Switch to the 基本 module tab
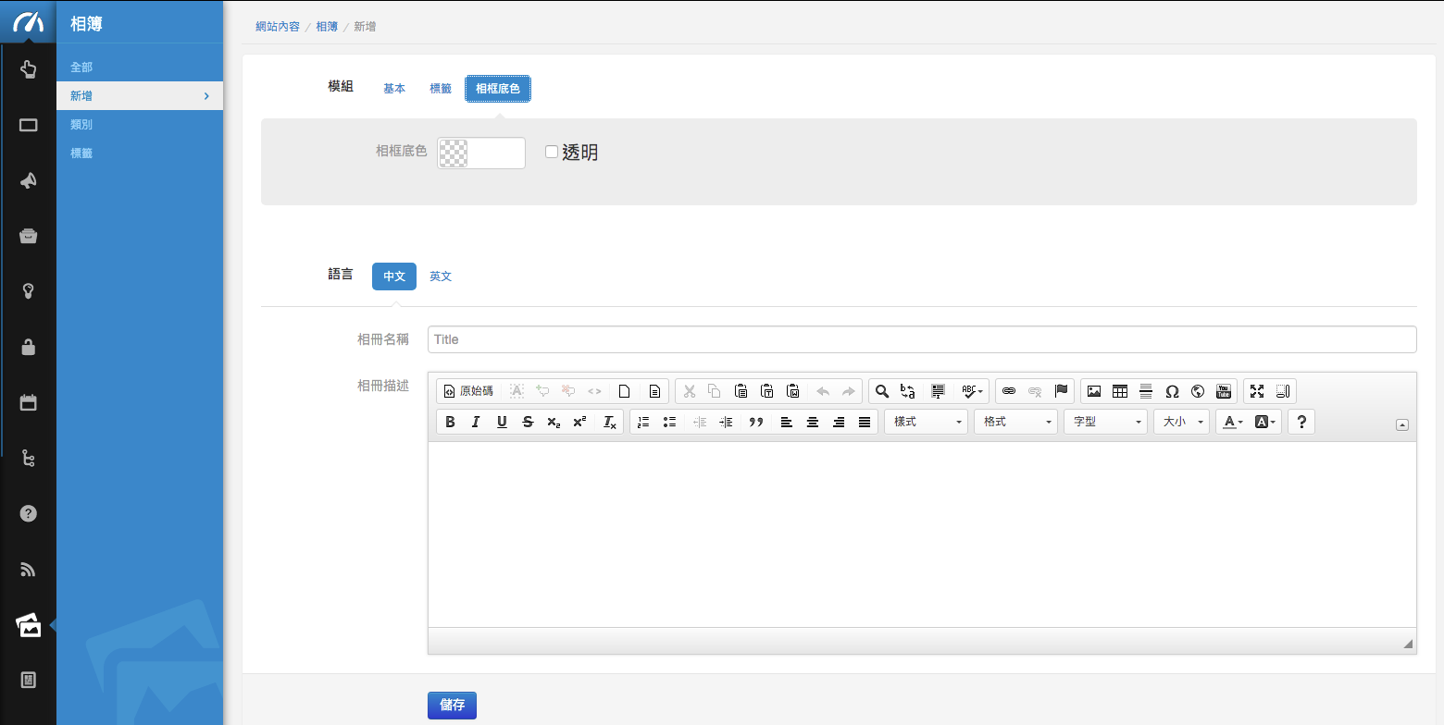This screenshot has height=725, width=1444. 394,89
